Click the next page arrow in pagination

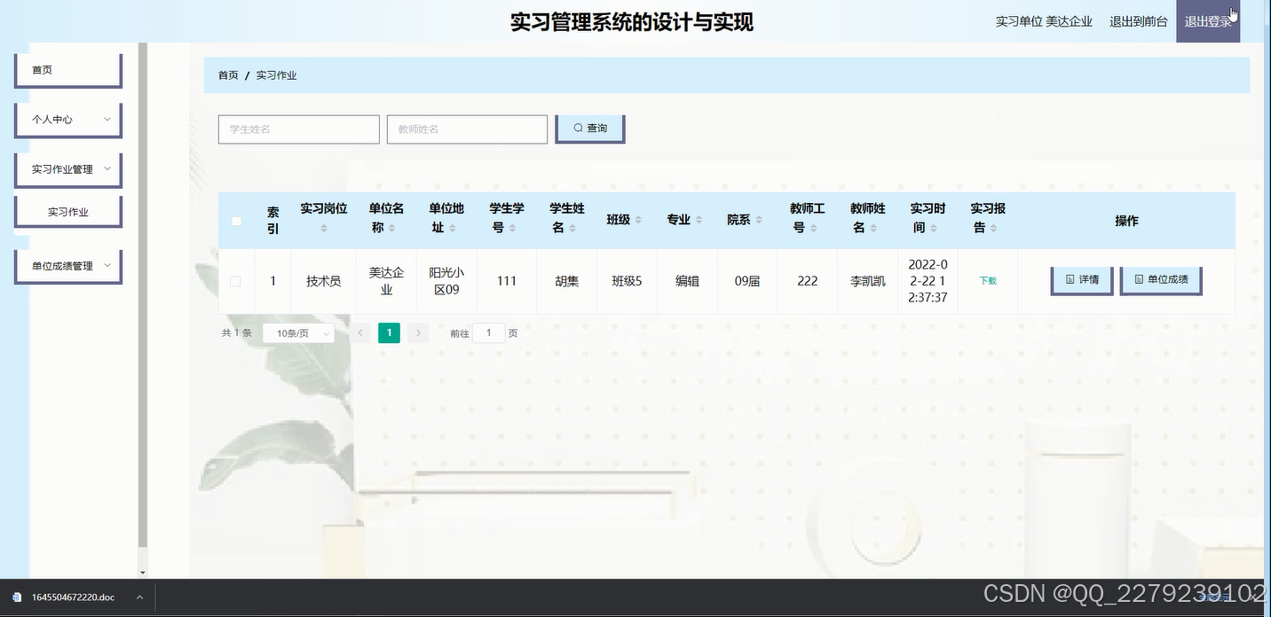(418, 332)
